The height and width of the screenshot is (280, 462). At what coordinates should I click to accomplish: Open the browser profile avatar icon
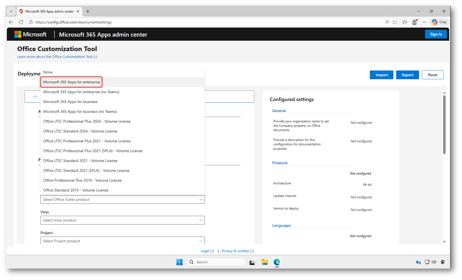pyautogui.click(x=414, y=22)
